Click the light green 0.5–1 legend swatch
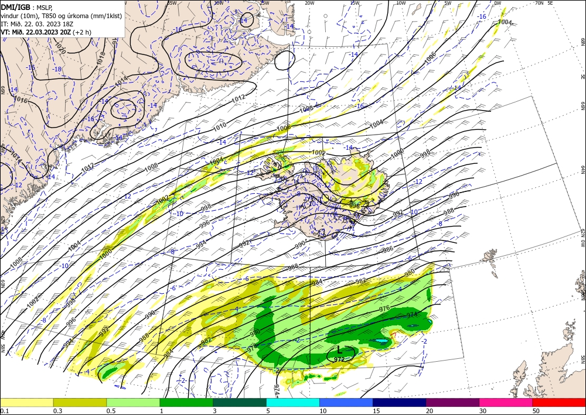Viewport: 586px width, 415px height. 133,402
